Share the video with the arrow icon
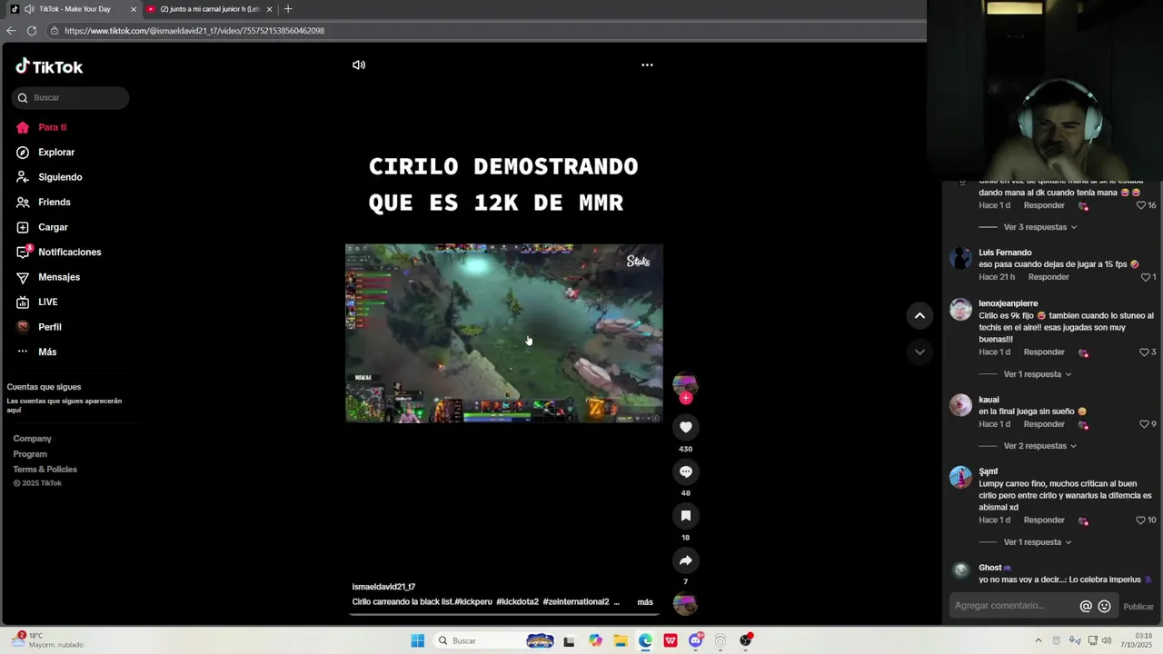This screenshot has width=1163, height=654. [x=686, y=560]
